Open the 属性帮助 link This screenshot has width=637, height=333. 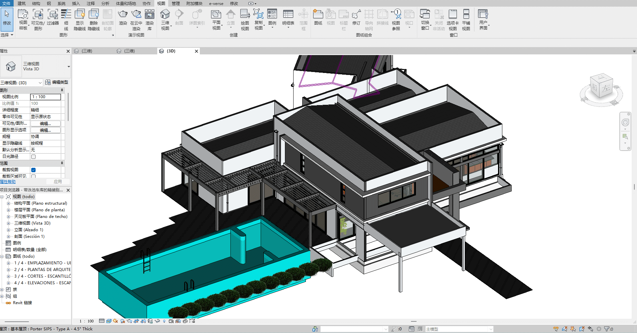pyautogui.click(x=8, y=182)
